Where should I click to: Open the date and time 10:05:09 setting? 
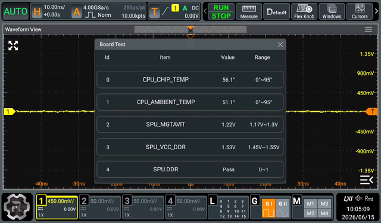(x=358, y=213)
